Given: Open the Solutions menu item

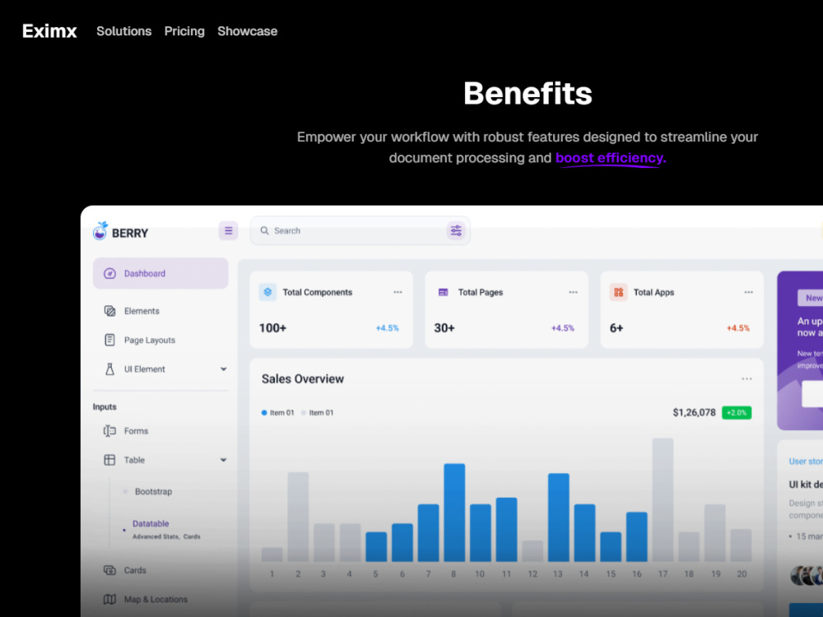Looking at the screenshot, I should 124,31.
